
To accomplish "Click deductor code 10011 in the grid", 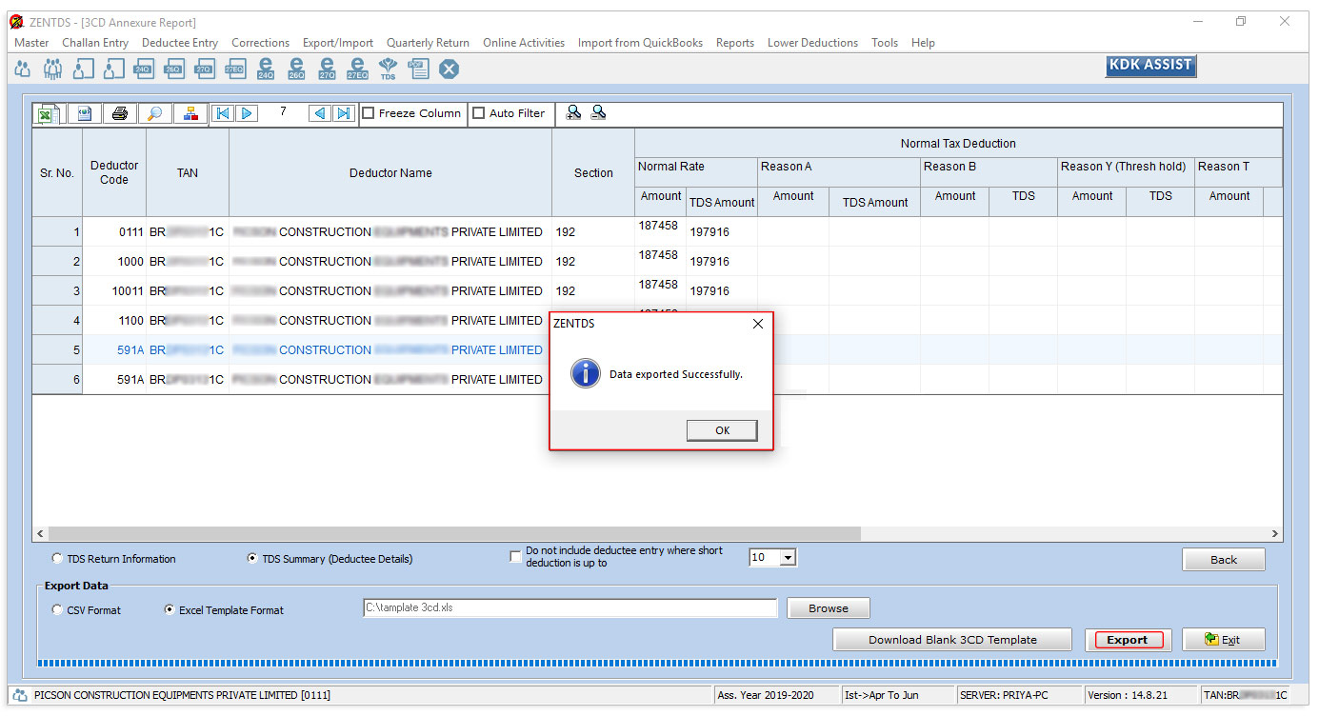I will tap(128, 290).
